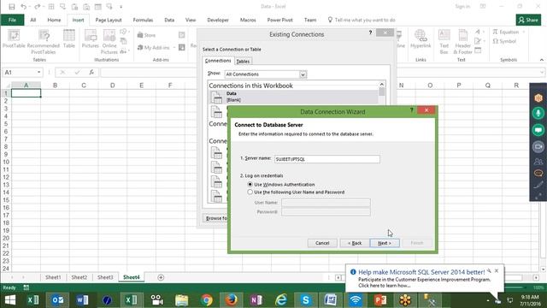Switch to Sheet3 worksheet tab
Viewport: 547px width, 308px height.
click(105, 277)
